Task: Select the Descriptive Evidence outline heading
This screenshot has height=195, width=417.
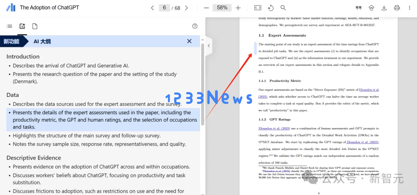Action: [34, 158]
